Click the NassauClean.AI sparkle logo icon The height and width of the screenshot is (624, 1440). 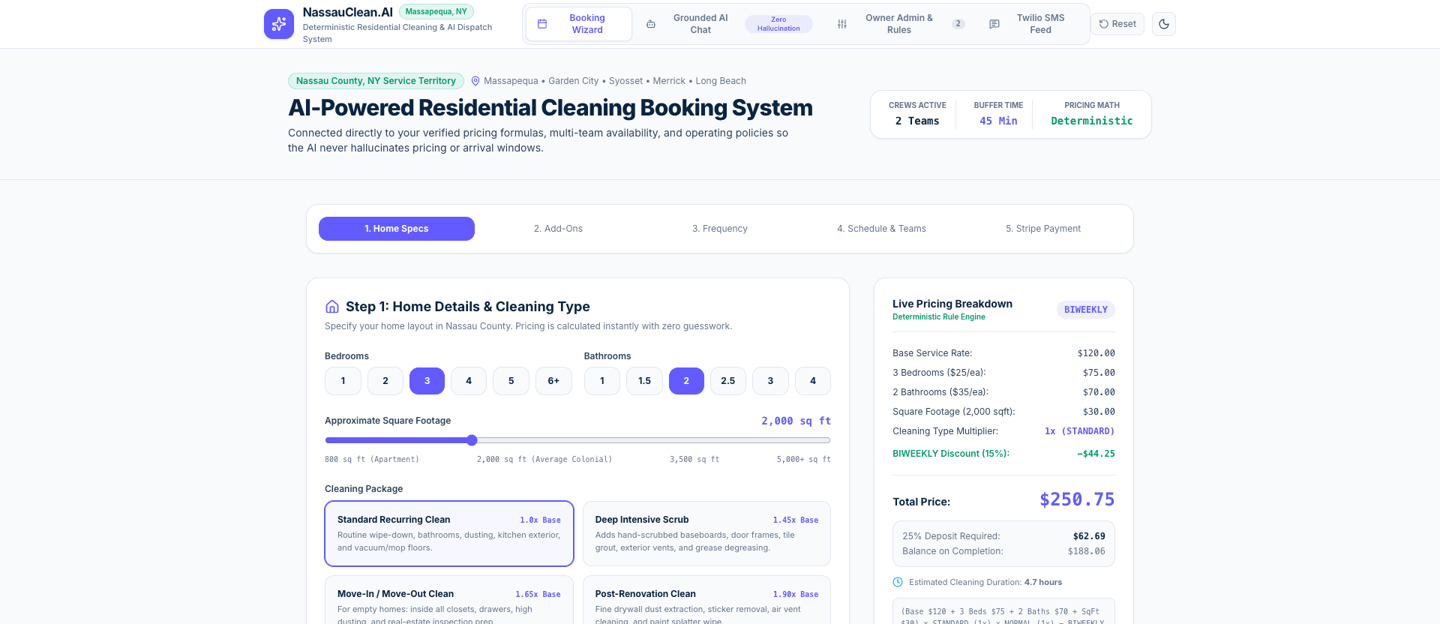(279, 24)
